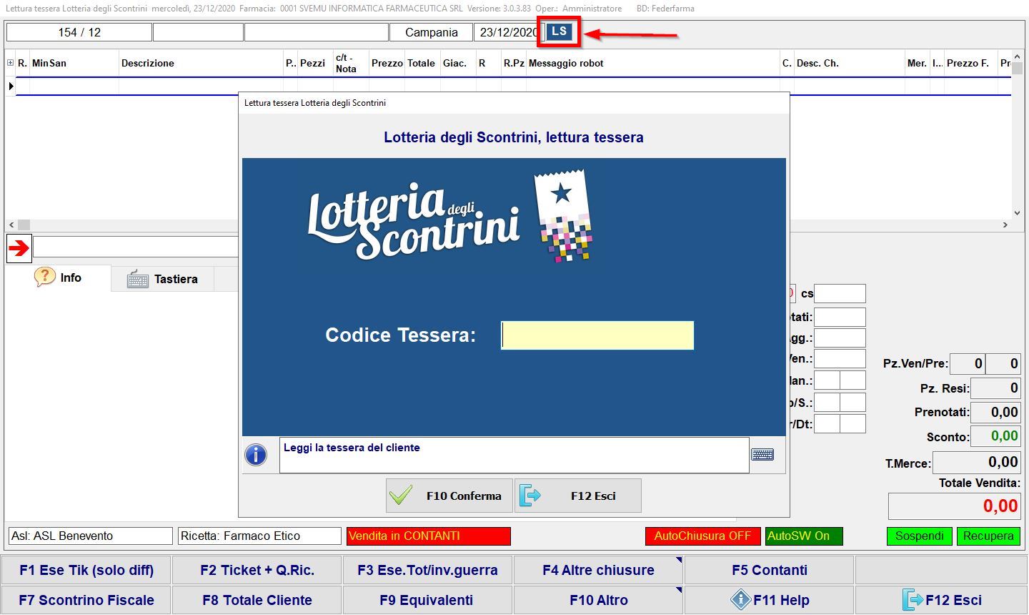This screenshot has height=615, width=1029.
Task: Click the current row pointer arrow
Action: coord(11,87)
